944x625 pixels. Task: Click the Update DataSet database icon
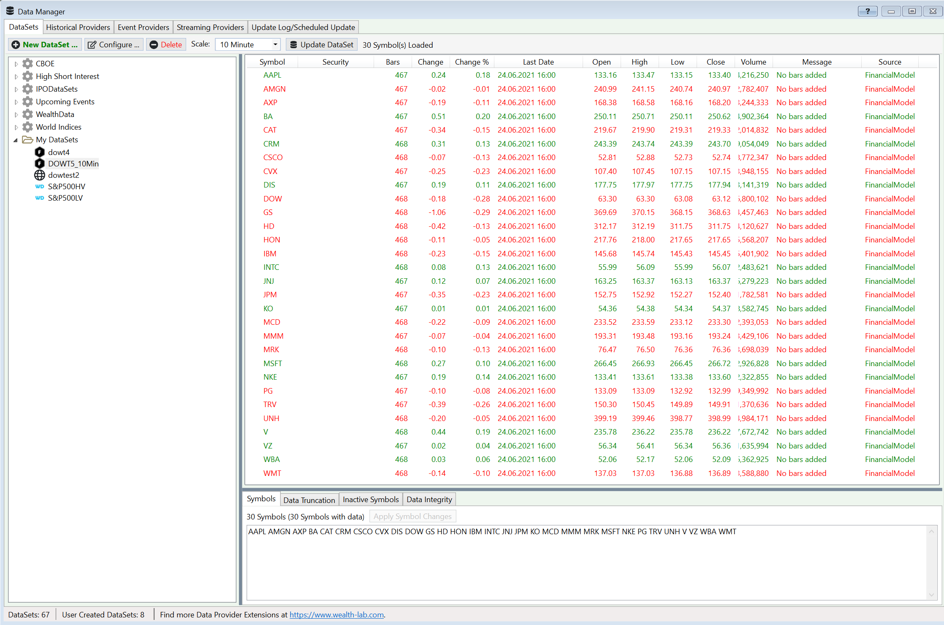click(x=293, y=45)
